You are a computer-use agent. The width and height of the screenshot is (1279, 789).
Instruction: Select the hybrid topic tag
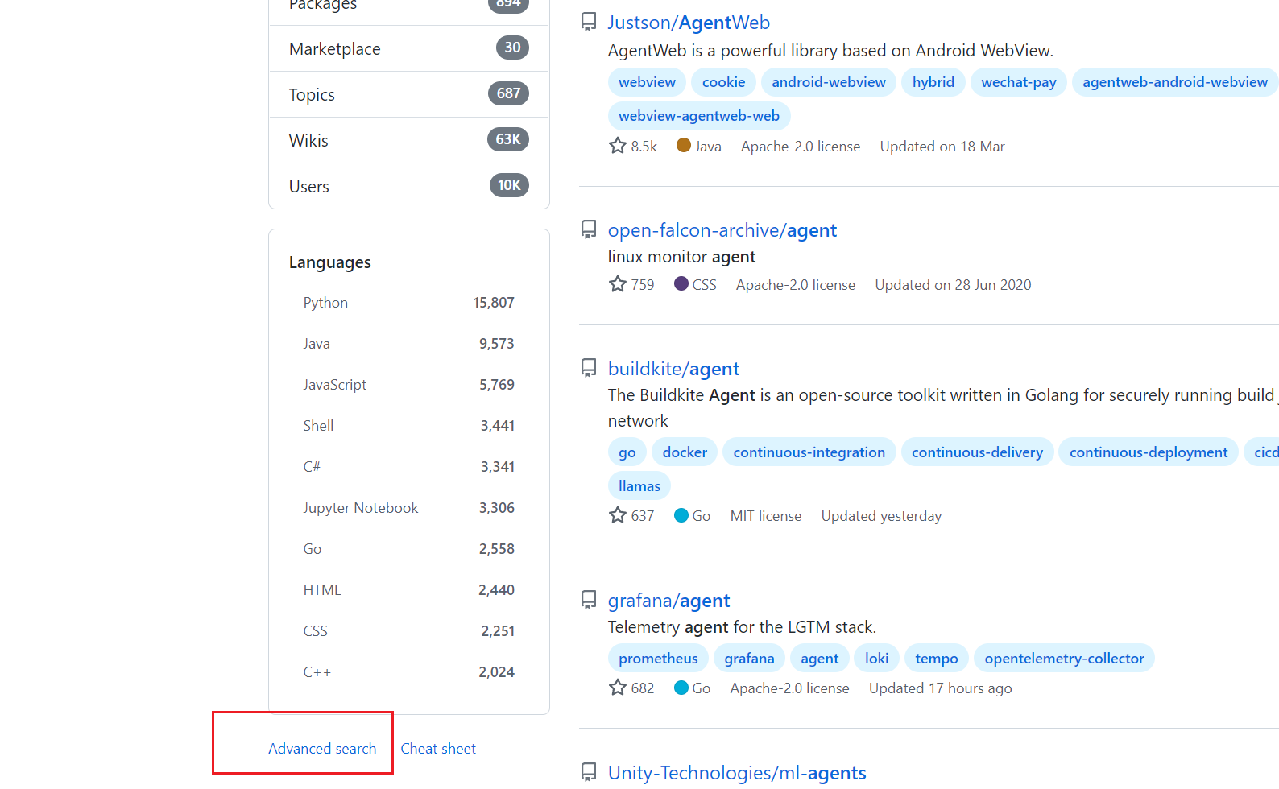point(933,82)
